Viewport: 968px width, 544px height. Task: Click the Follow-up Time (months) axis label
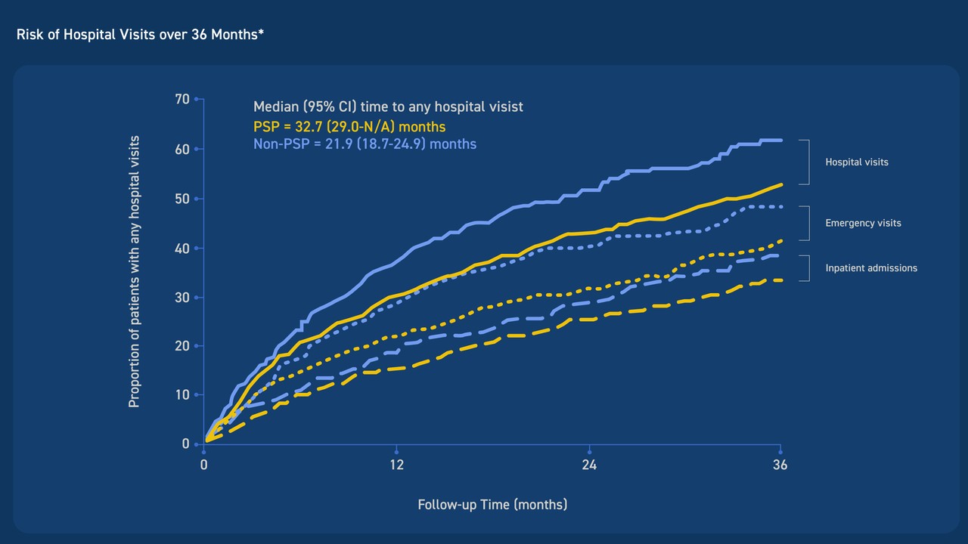tap(492, 504)
